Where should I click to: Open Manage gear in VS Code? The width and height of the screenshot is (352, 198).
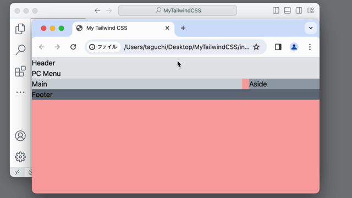pos(20,157)
